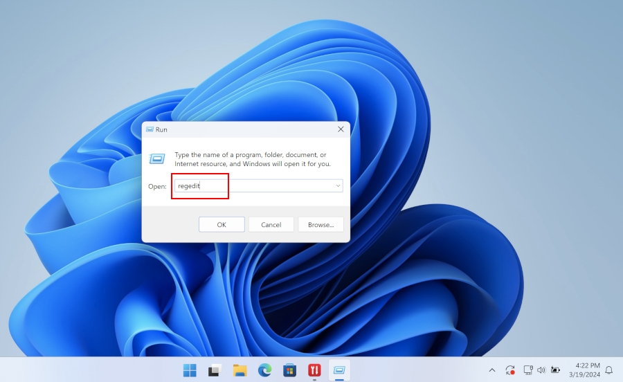Click the volume speaker tray icon
Image resolution: width=623 pixels, height=382 pixels.
[x=541, y=370]
